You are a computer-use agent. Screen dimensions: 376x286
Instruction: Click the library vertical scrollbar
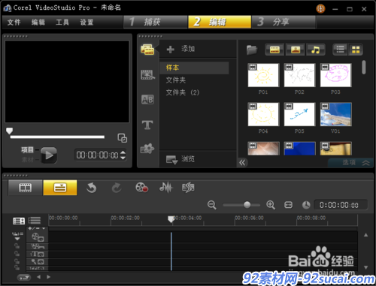[364, 68]
